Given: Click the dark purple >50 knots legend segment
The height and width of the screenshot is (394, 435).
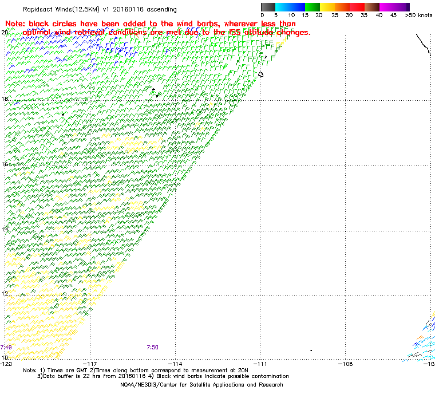Looking at the screenshot, I should (408, 7).
